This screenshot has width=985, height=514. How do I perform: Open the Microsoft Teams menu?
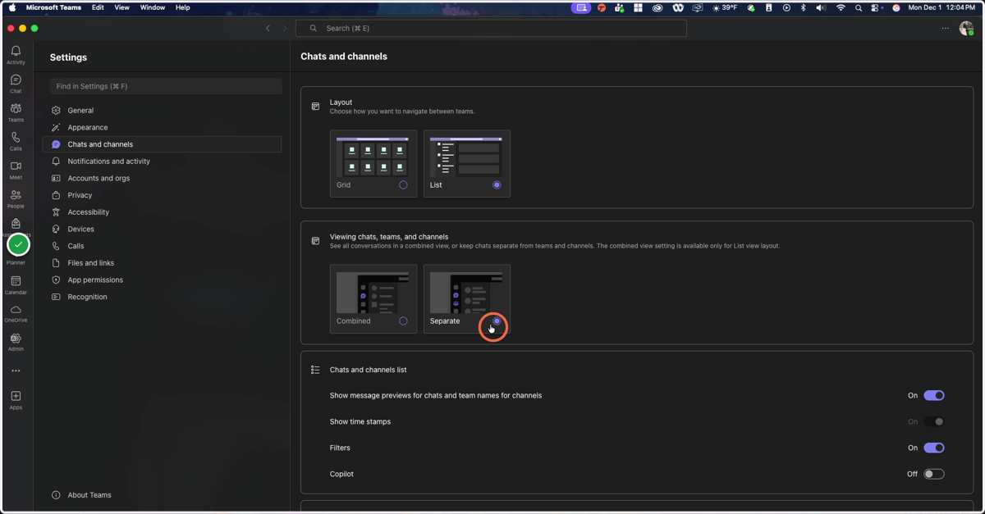pos(53,7)
